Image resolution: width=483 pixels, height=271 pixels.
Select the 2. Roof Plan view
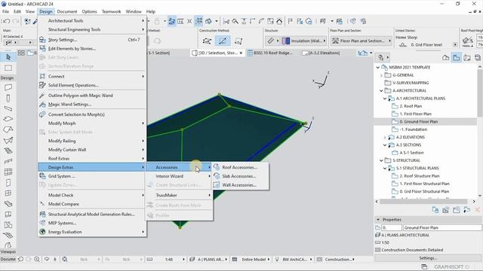pyautogui.click(x=411, y=106)
